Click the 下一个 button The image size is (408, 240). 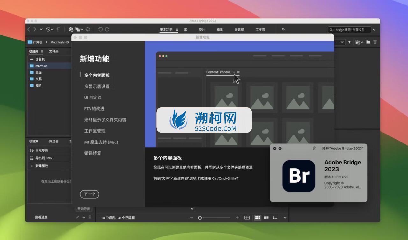(x=90, y=194)
